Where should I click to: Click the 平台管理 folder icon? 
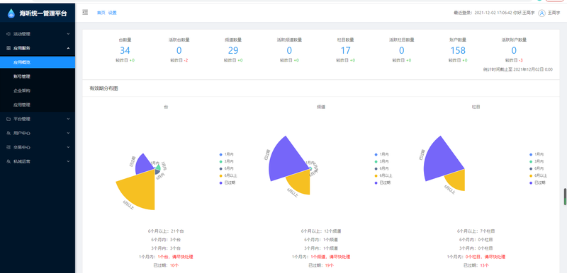9,119
